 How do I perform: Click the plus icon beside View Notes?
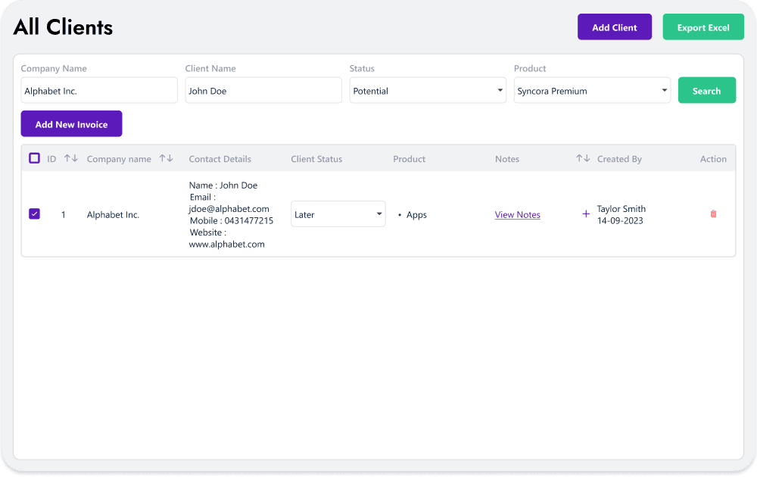coord(585,214)
